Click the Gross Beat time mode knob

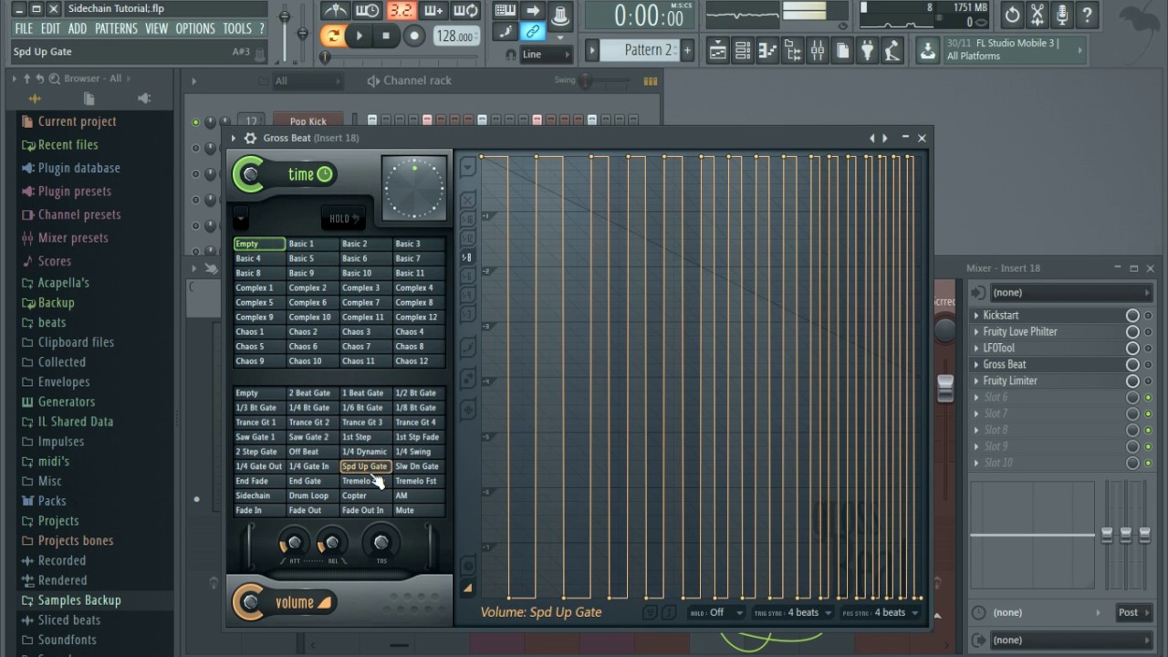[250, 175]
